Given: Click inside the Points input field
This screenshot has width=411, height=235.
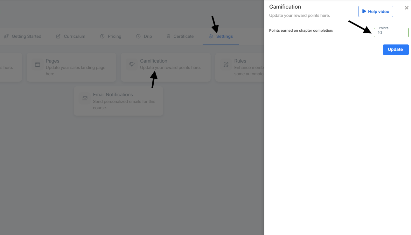Looking at the screenshot, I should (x=391, y=33).
